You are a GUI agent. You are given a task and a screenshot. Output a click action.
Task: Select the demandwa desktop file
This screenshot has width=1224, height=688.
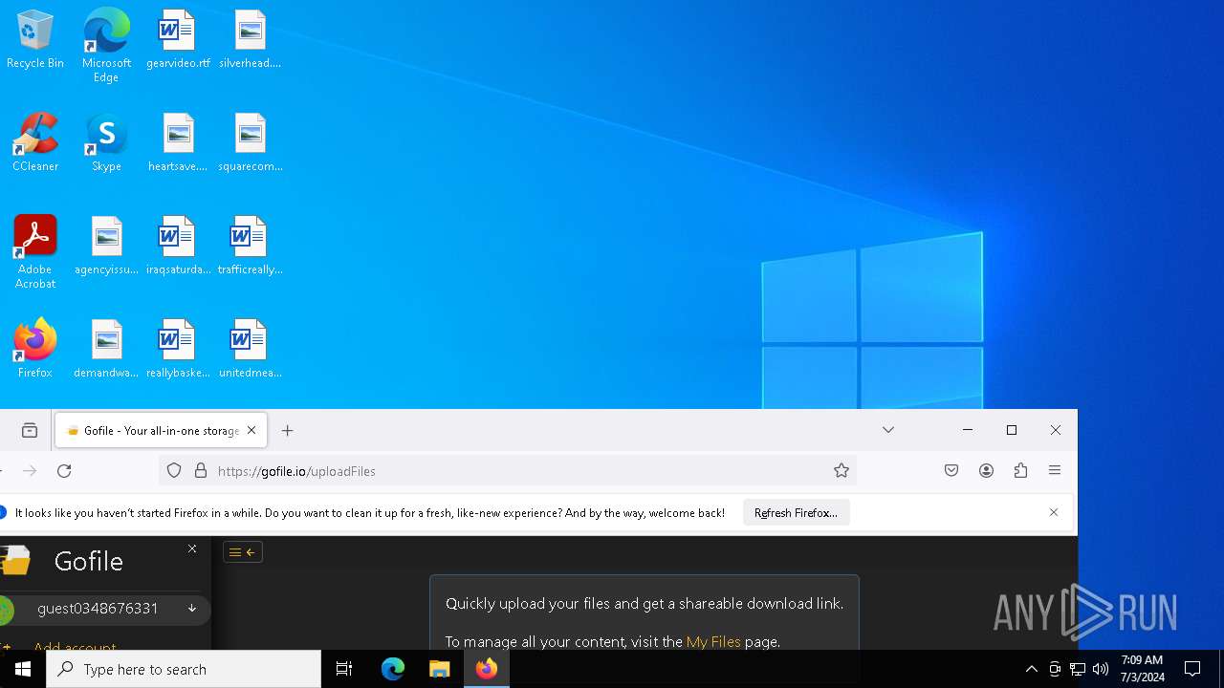[106, 350]
